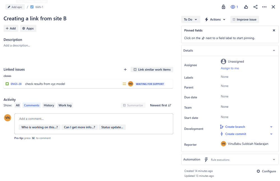Click Assign to me link
Image resolution: width=280 pixels, height=181 pixels.
(230, 68)
